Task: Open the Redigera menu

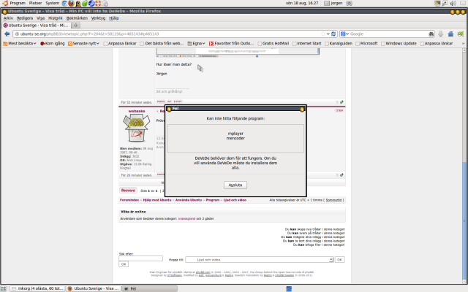Action: pyautogui.click(x=25, y=18)
